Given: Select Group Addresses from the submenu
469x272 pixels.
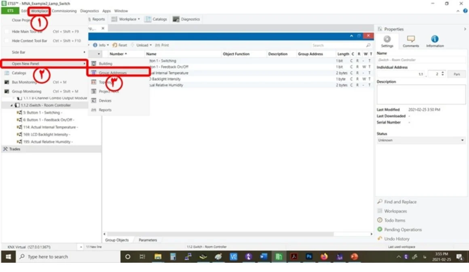Looking at the screenshot, I should point(118,73).
